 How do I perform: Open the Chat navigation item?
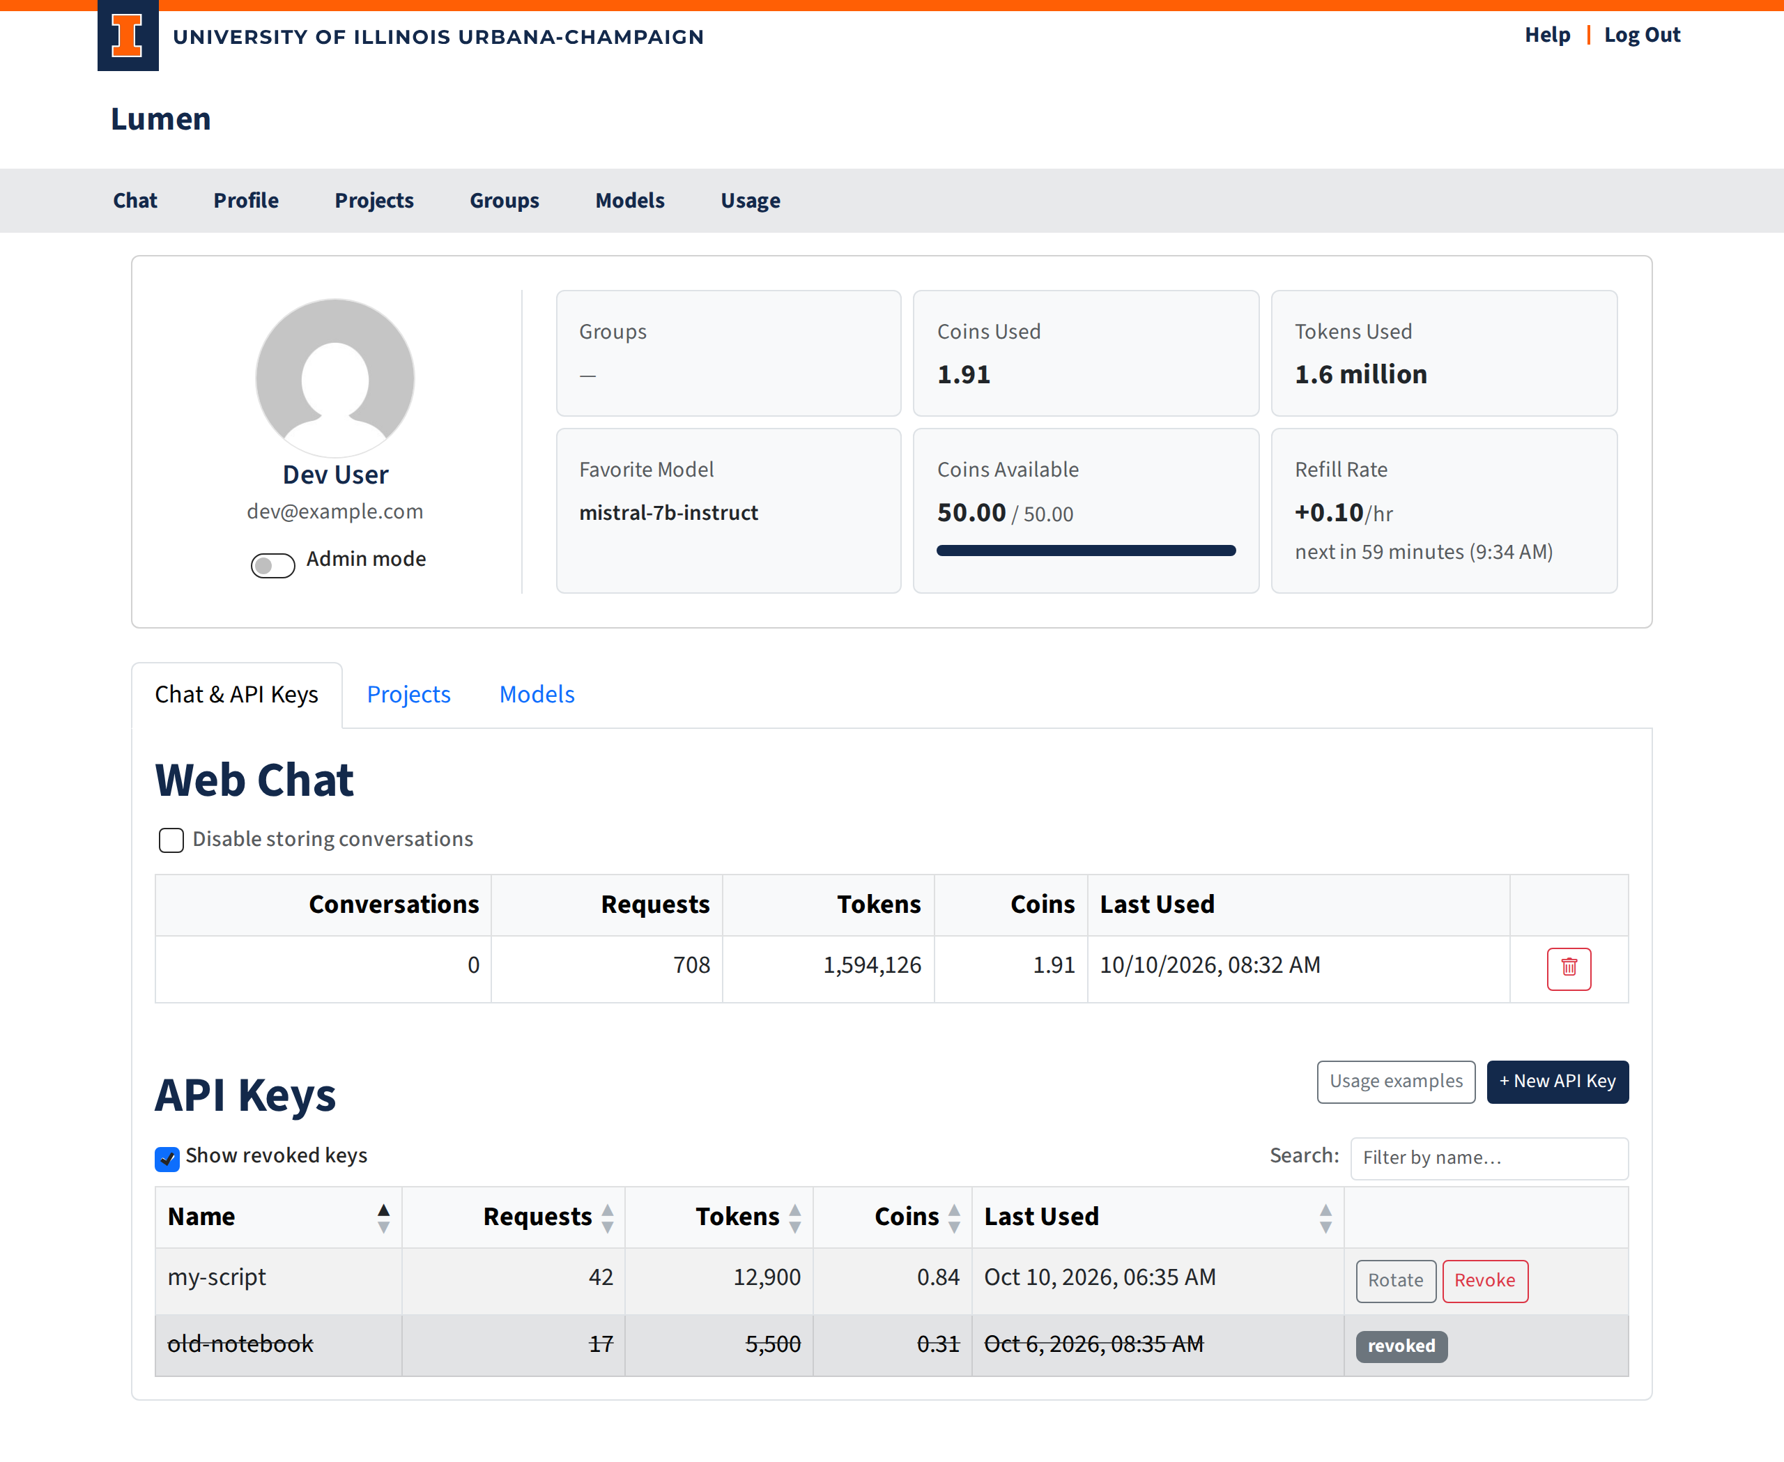point(134,201)
